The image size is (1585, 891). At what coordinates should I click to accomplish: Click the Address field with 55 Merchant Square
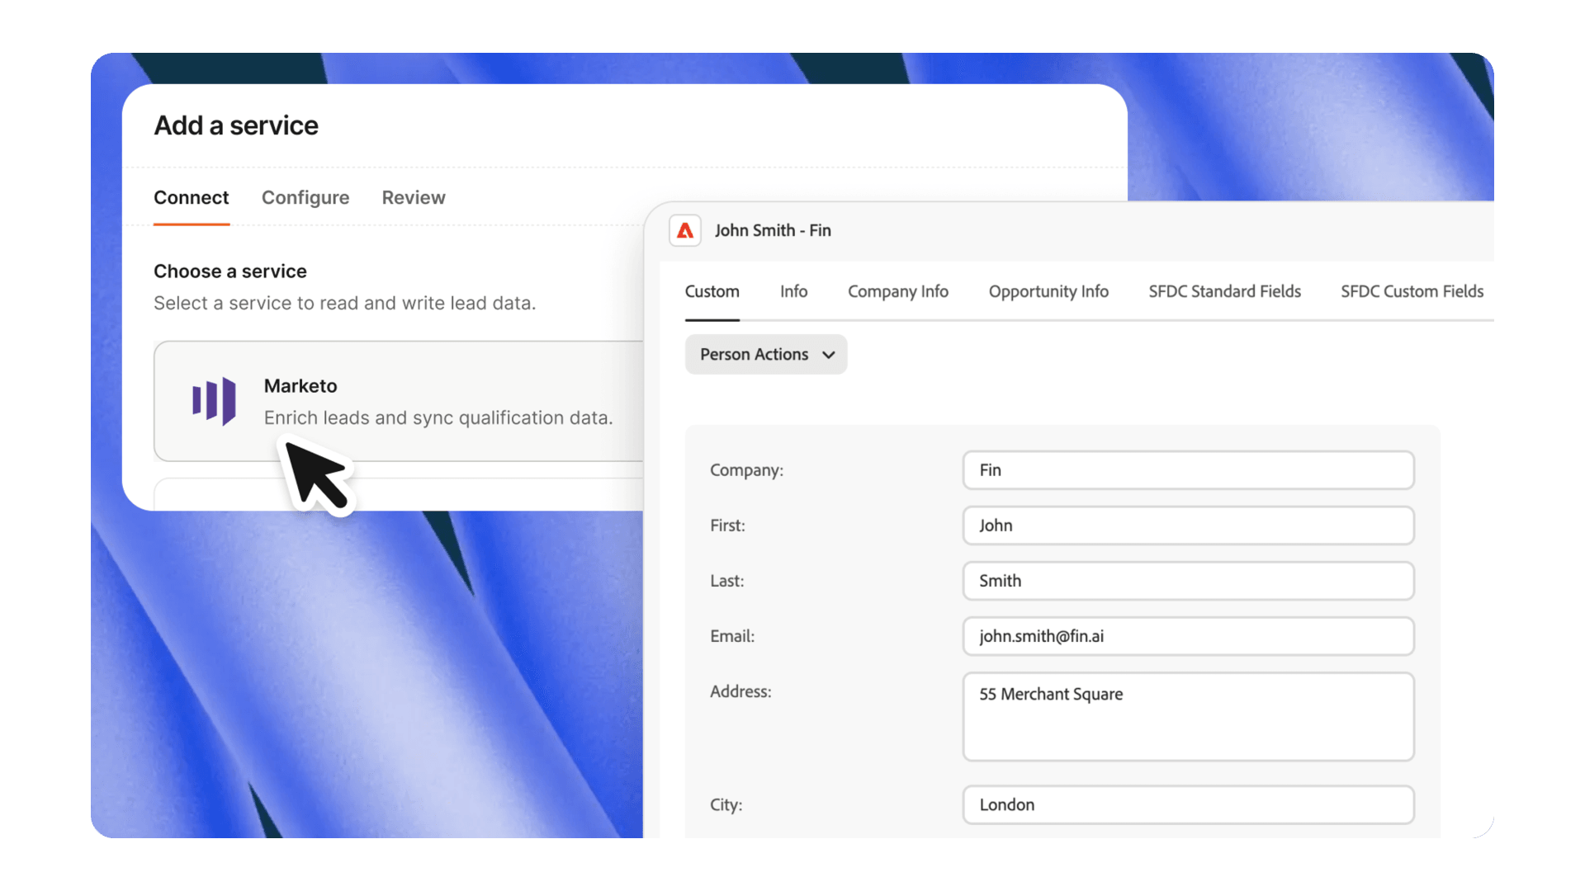pos(1189,716)
